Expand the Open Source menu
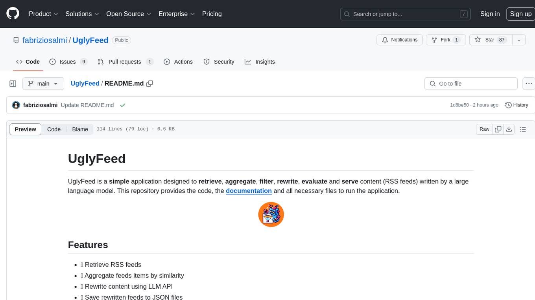The height and width of the screenshot is (300, 535). coord(129,14)
